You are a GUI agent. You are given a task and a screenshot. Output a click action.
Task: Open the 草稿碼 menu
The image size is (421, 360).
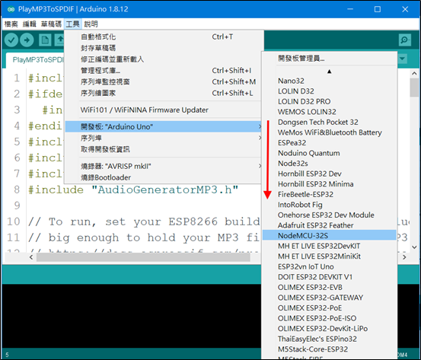pyautogui.click(x=51, y=24)
